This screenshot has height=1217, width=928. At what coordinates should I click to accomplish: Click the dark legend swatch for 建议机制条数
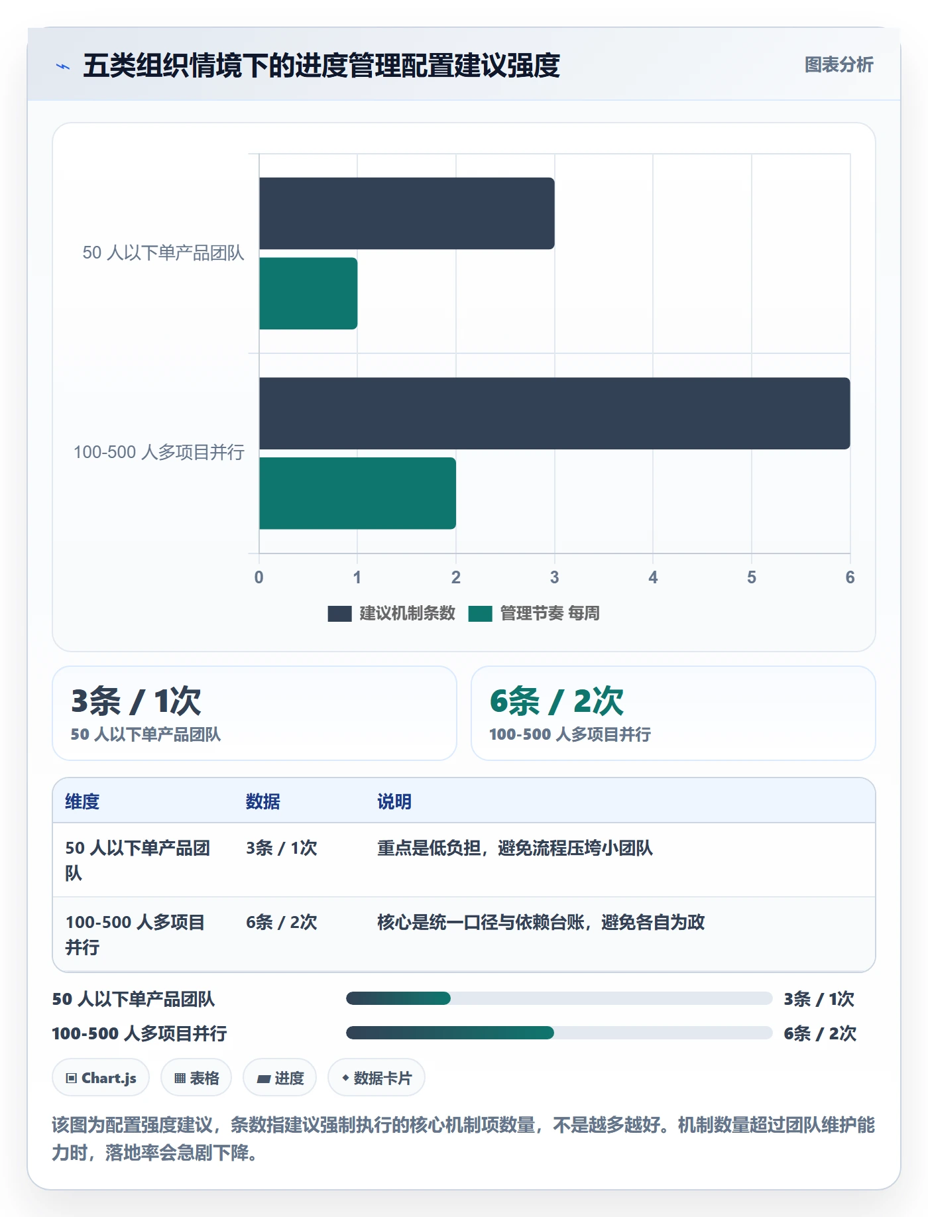pos(339,614)
